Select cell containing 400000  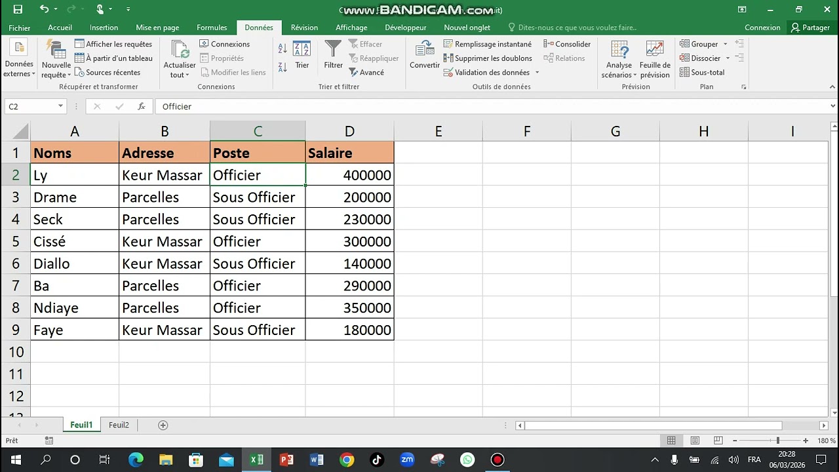[349, 175]
